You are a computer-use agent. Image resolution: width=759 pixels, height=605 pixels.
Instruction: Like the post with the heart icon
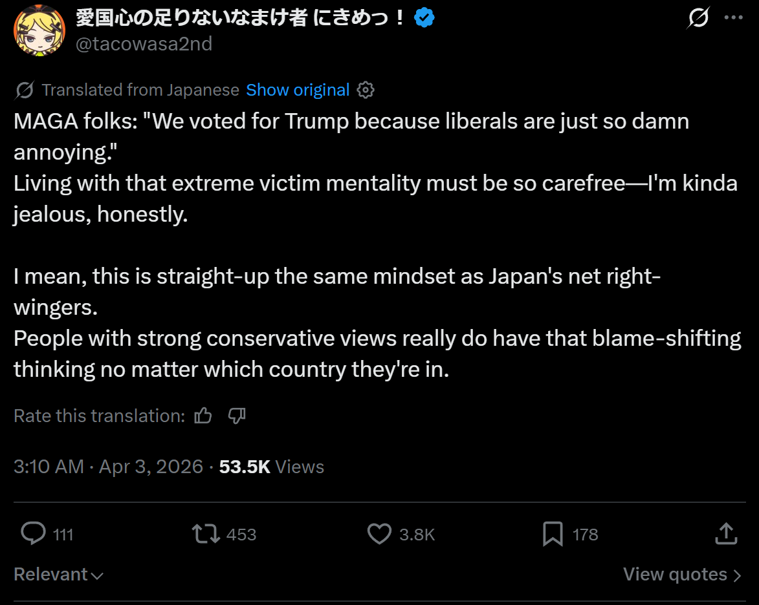[x=379, y=534]
